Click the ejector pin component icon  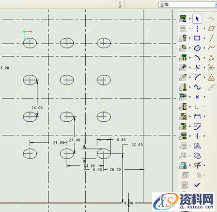(183, 77)
